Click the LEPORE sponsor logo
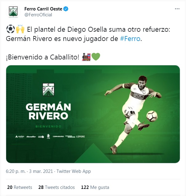 81,137
